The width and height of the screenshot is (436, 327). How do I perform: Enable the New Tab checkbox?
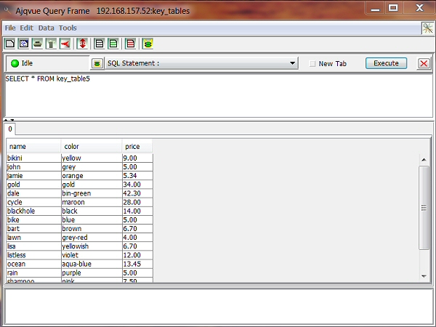point(312,64)
